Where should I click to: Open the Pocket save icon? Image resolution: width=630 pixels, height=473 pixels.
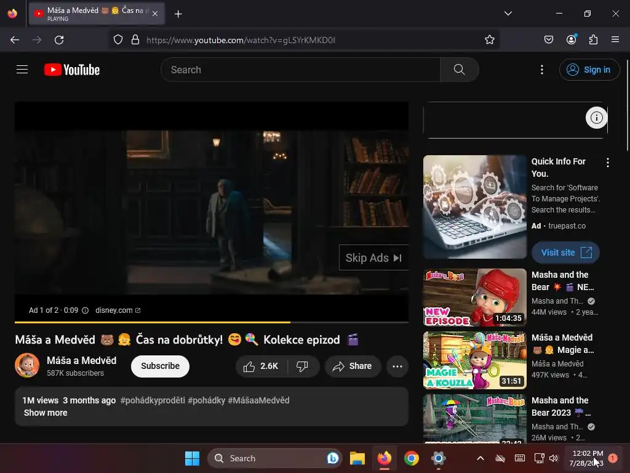[548, 39]
